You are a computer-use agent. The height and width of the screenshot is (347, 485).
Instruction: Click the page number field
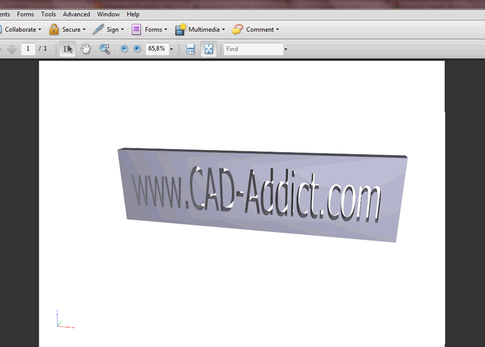point(28,49)
